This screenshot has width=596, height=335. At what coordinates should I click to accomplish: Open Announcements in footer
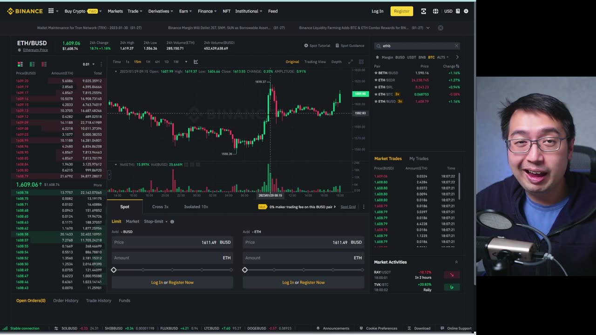(333, 328)
